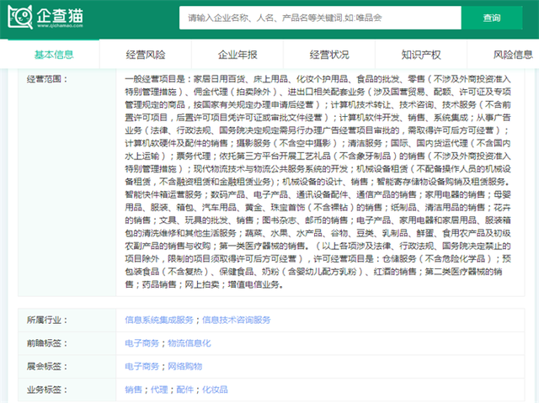539x403 pixels.
Task: Click the 物流信息化 tag link
Action: (189, 343)
